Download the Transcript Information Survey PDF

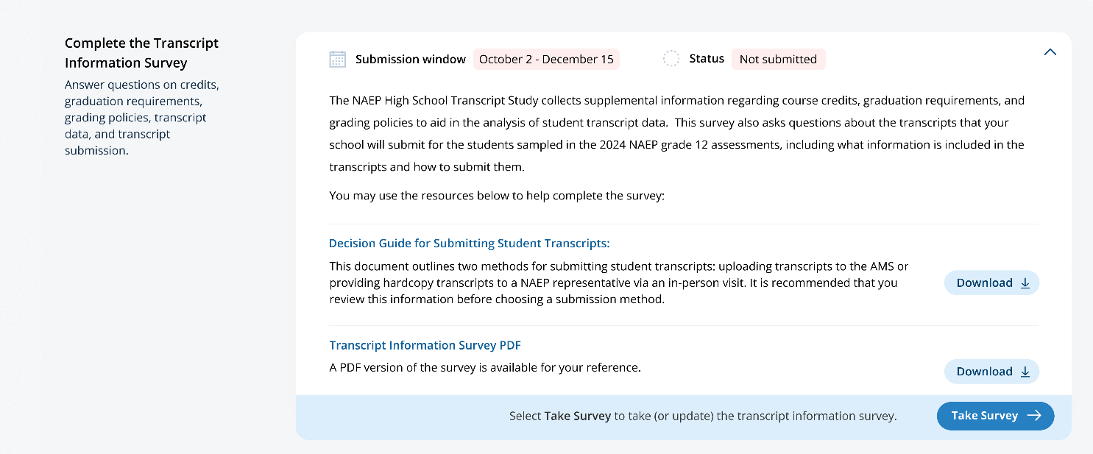[x=985, y=372]
